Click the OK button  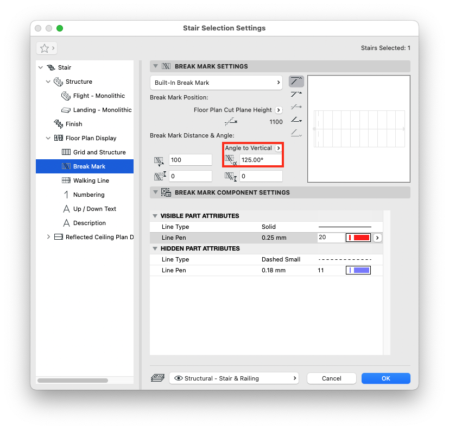point(385,378)
